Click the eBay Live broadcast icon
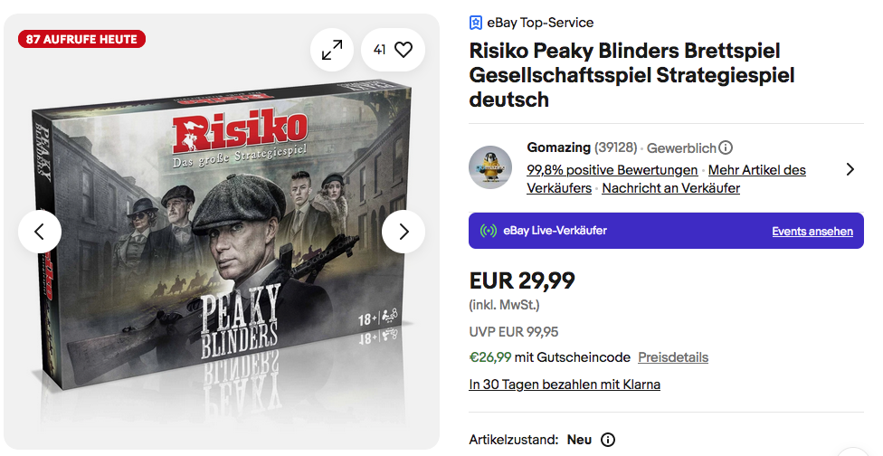Image resolution: width=883 pixels, height=456 pixels. [x=489, y=231]
